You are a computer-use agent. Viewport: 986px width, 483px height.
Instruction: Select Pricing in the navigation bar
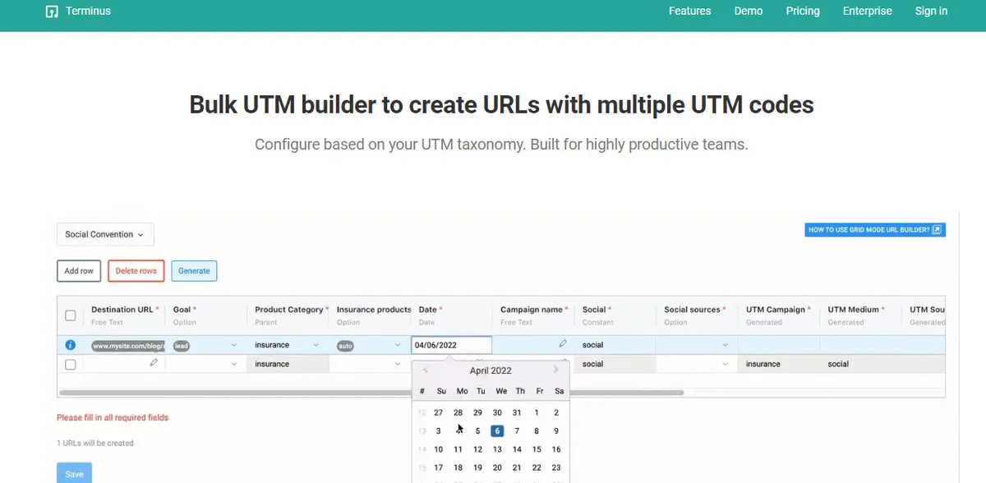[802, 11]
